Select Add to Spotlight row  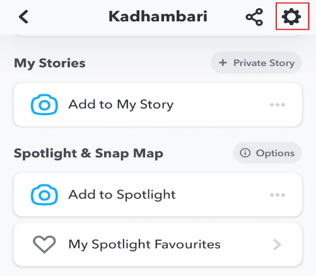[158, 195]
